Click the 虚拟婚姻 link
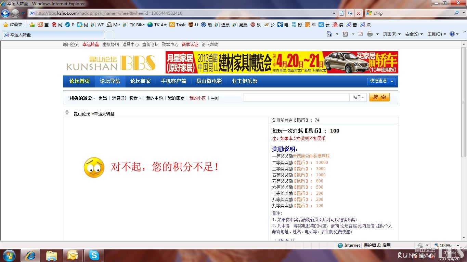 pyautogui.click(x=111, y=44)
